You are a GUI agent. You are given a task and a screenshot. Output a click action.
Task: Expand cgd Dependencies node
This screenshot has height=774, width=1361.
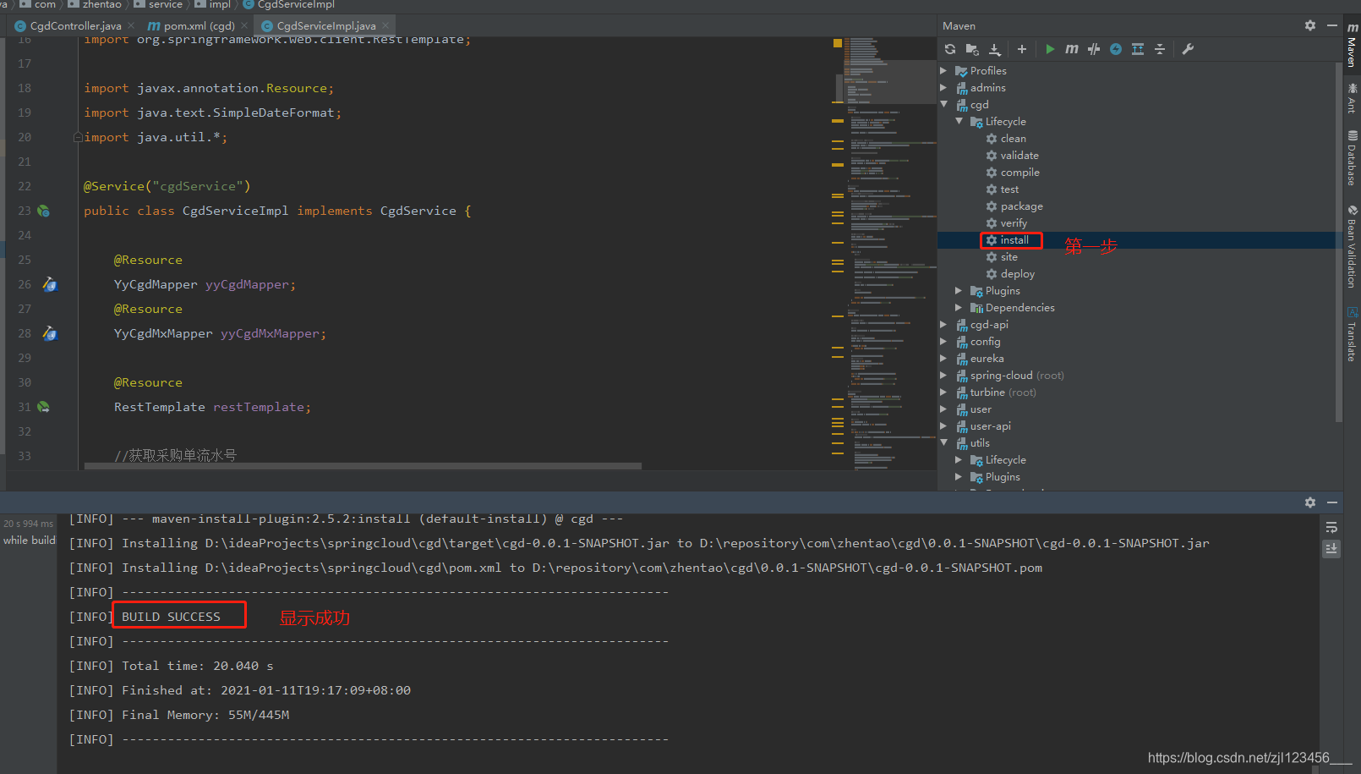[x=959, y=308]
